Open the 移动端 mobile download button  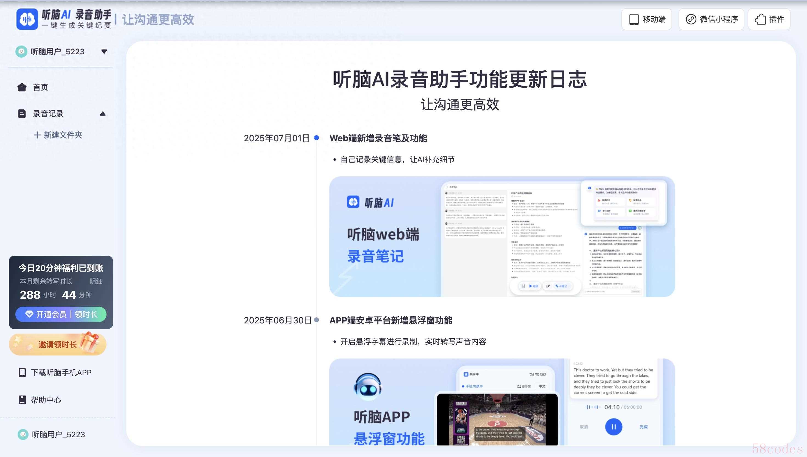(x=646, y=19)
